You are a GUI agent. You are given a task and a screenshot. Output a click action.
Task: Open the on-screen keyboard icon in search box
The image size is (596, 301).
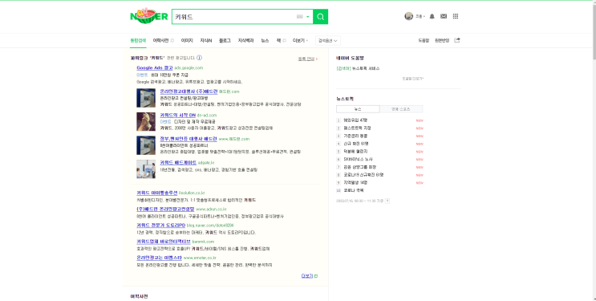coord(299,17)
